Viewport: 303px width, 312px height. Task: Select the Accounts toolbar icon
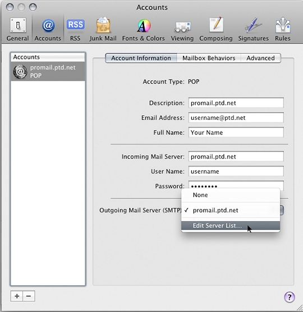click(48, 29)
